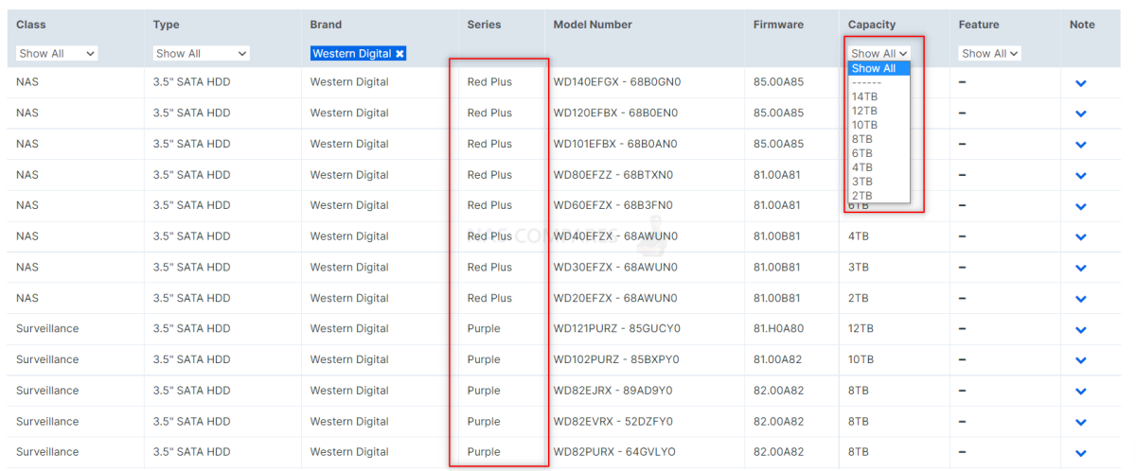This screenshot has width=1136, height=471.
Task: Expand note chevron for WD20EFZX row
Action: 1081,299
